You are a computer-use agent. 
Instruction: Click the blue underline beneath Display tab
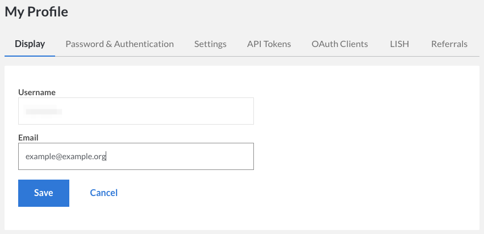[x=30, y=56]
